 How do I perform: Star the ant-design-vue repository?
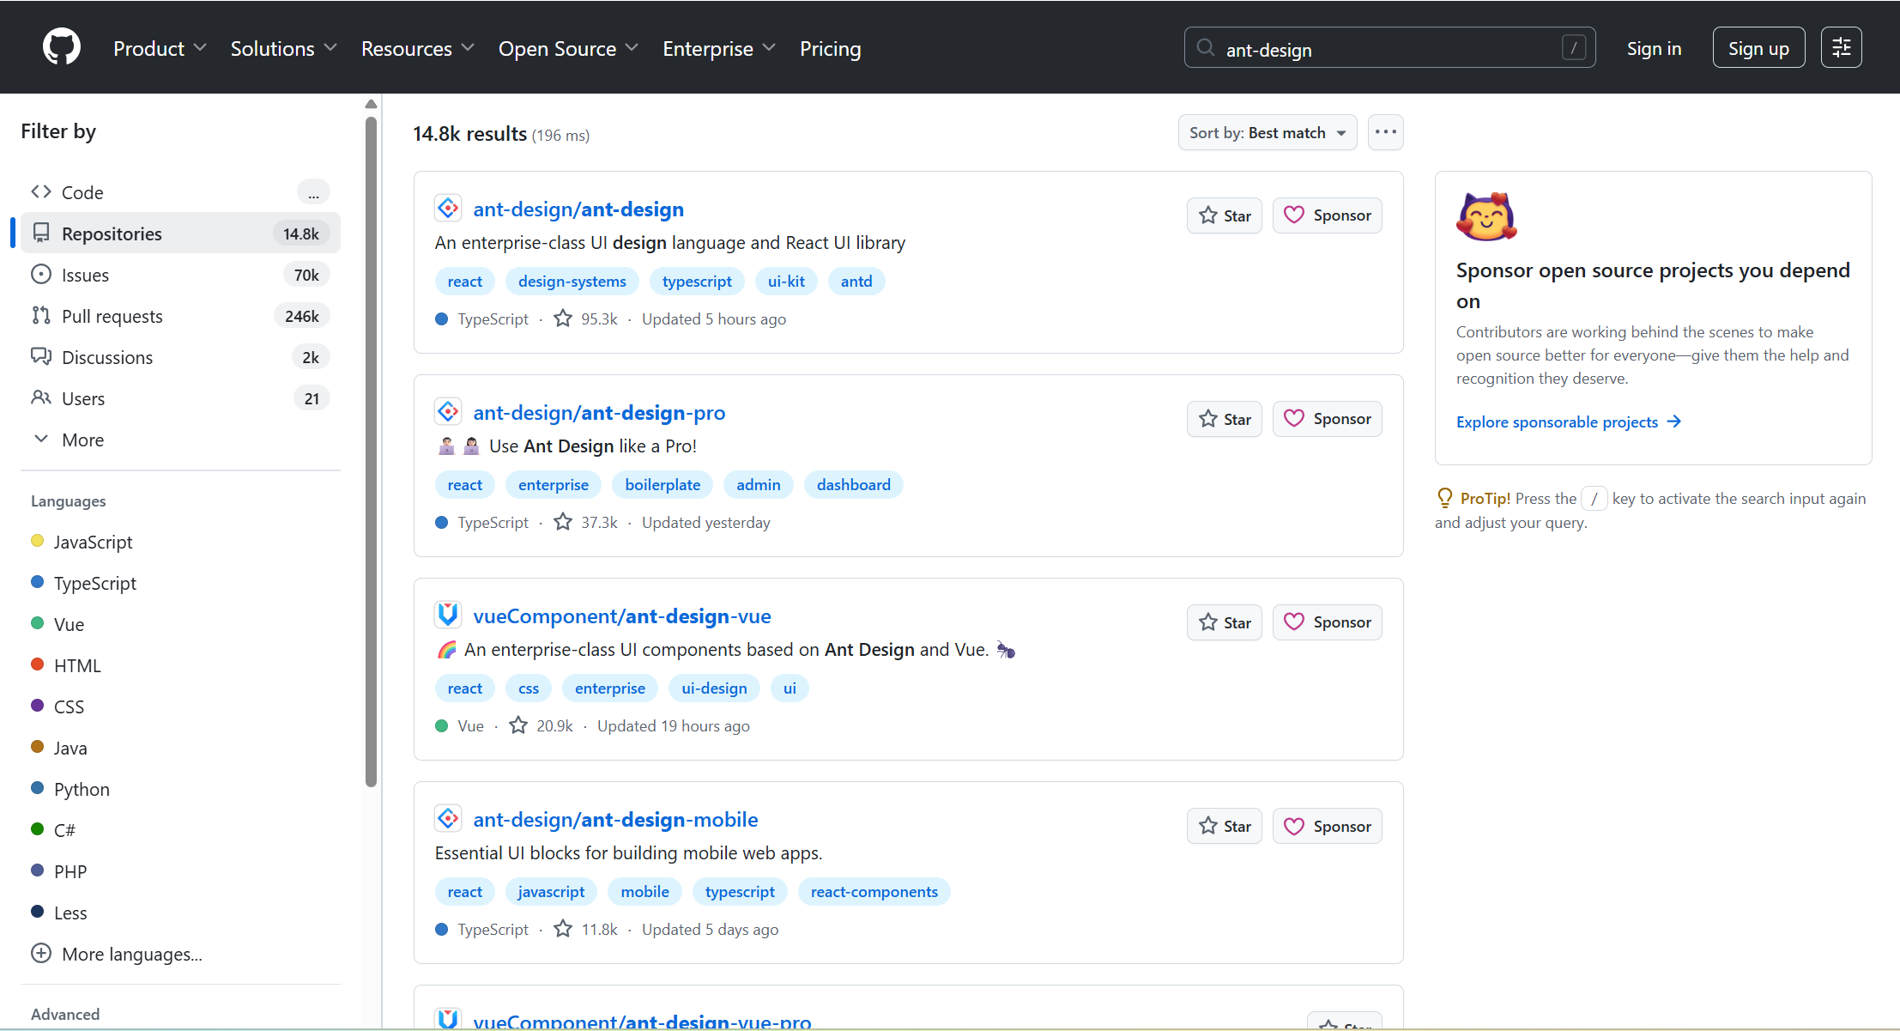pos(1225,622)
